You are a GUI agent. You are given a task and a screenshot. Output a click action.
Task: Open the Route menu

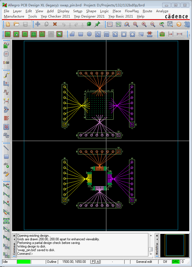(x=147, y=11)
